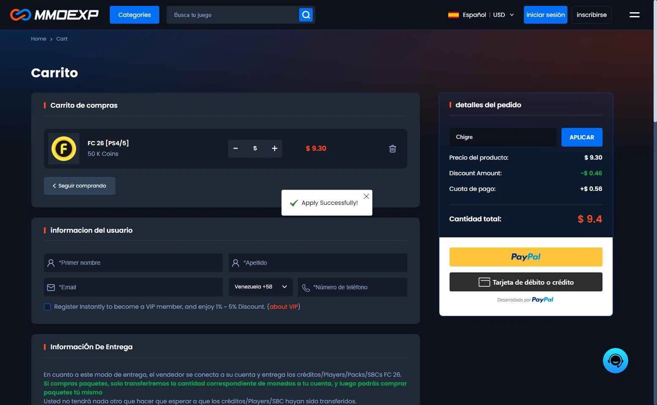The width and height of the screenshot is (657, 405).
Task: Close the Apply Successfully notification
Action: click(x=366, y=196)
